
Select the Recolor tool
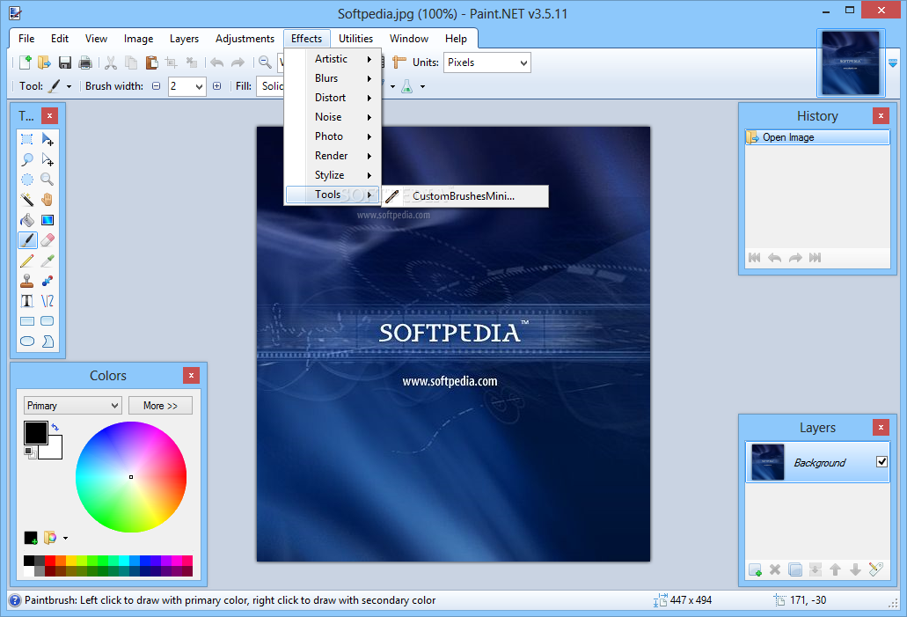[48, 281]
